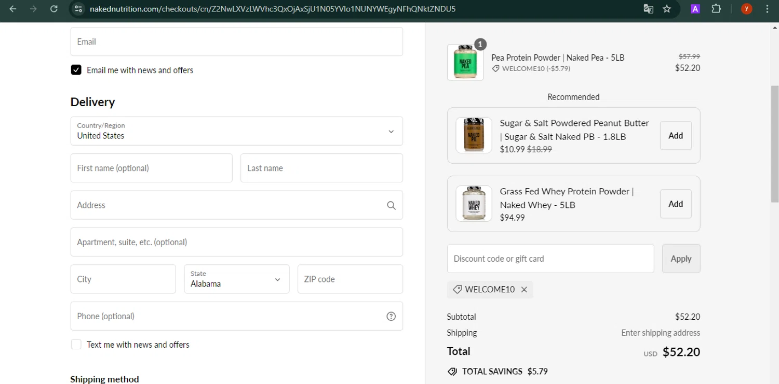The height and width of the screenshot is (384, 779).
Task: Focus the Discount code or gift card field
Action: tap(550, 259)
